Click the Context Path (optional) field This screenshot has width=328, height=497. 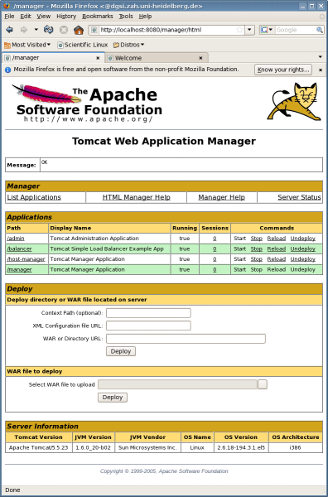coord(148,313)
